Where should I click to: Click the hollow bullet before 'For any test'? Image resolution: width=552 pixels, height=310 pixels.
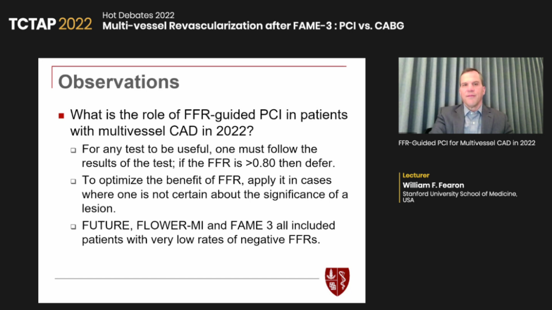coord(73,150)
